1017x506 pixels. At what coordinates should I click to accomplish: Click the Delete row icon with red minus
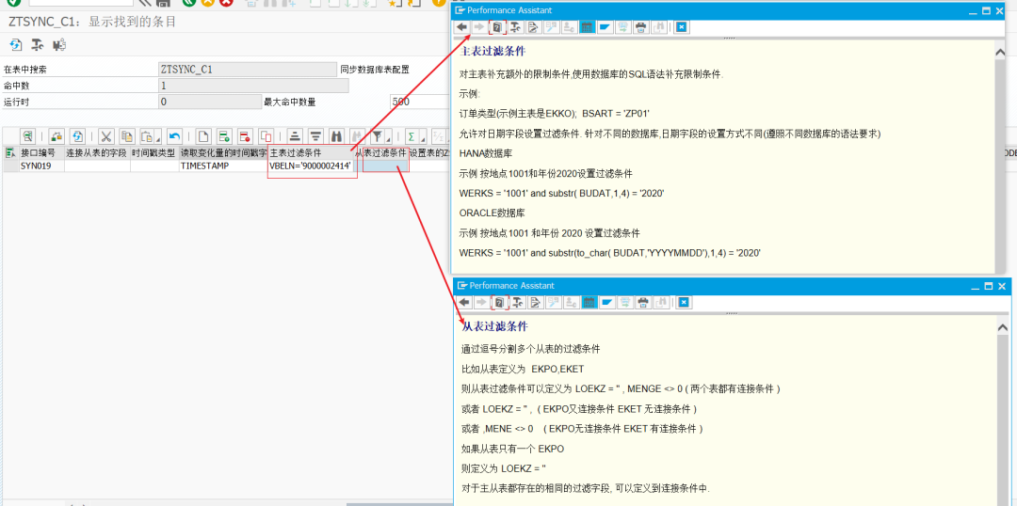tap(245, 136)
